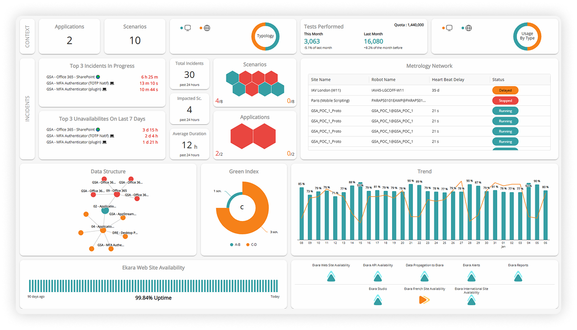The height and width of the screenshot is (330, 577).
Task: Click the Ekara Web Site Availability status icon
Action: [331, 276]
